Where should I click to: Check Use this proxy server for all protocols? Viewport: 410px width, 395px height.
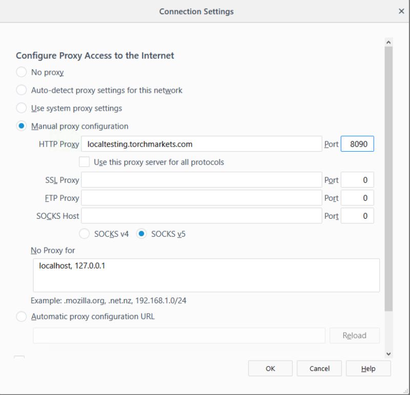[84, 162]
